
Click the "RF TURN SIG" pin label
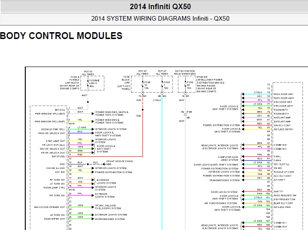click(57, 180)
